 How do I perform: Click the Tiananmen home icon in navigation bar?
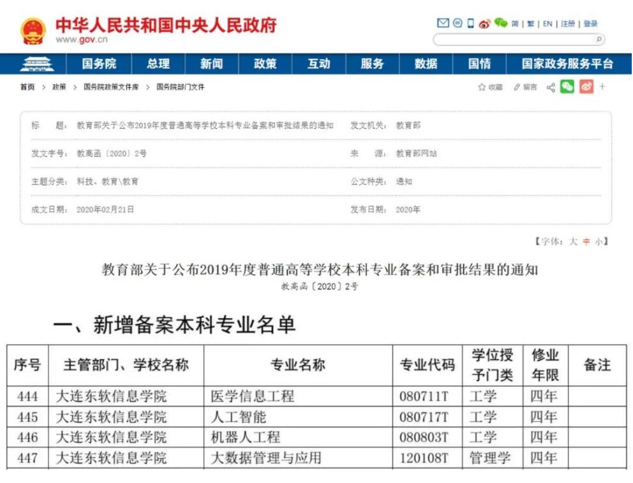tap(37, 64)
